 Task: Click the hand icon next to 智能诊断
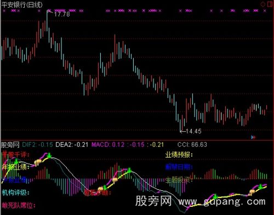tap(100, 189)
